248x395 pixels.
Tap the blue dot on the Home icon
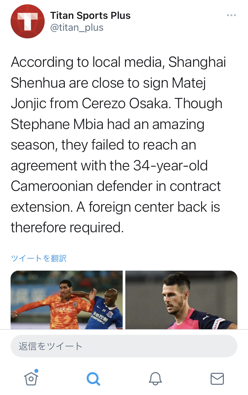[36, 371]
